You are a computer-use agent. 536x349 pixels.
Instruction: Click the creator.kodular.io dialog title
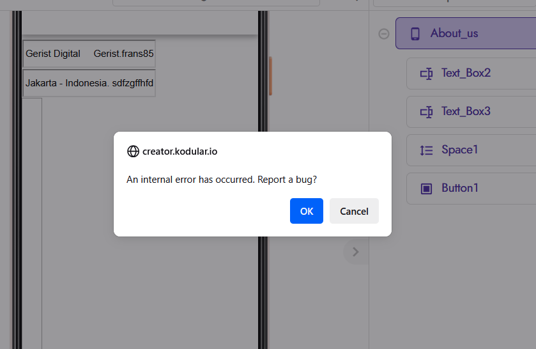click(x=180, y=151)
